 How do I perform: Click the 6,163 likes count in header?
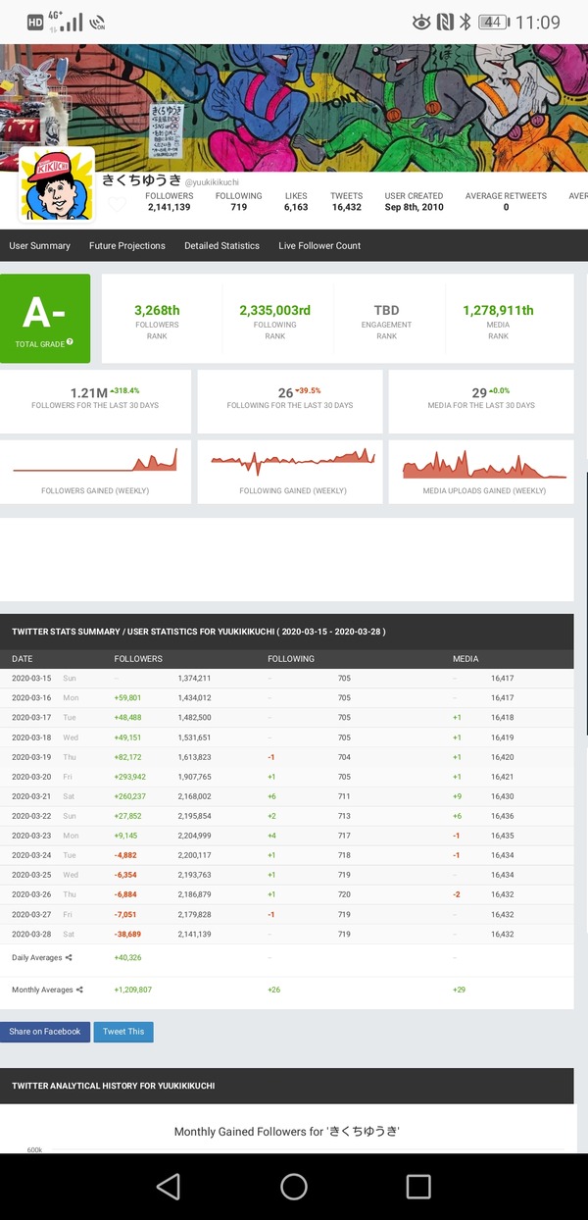(296, 207)
